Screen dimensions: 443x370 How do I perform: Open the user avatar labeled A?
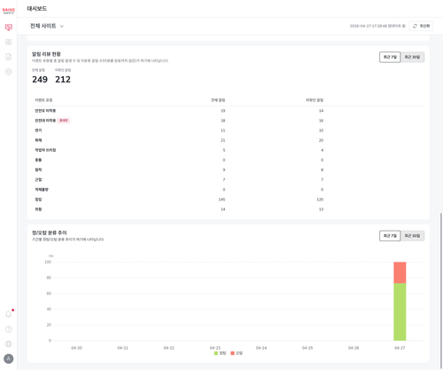tap(9, 358)
